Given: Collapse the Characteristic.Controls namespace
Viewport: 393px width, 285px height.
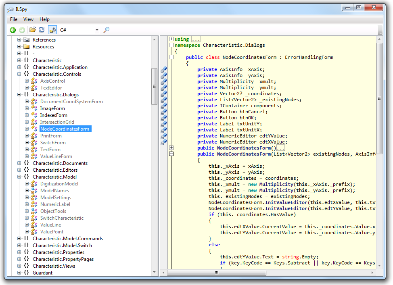Looking at the screenshot, I should [19, 74].
